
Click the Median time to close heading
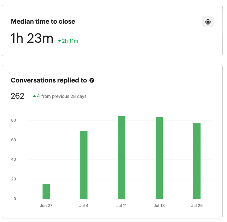(x=43, y=22)
